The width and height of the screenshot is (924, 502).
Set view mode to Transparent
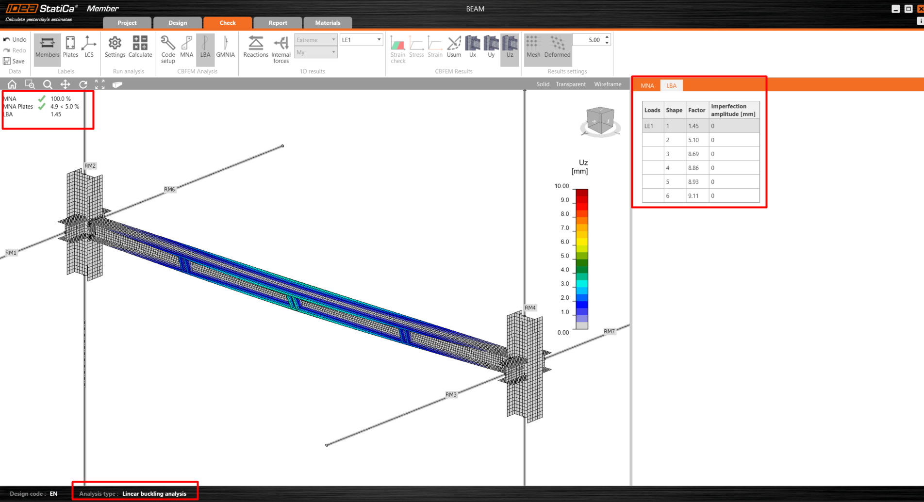tap(571, 84)
